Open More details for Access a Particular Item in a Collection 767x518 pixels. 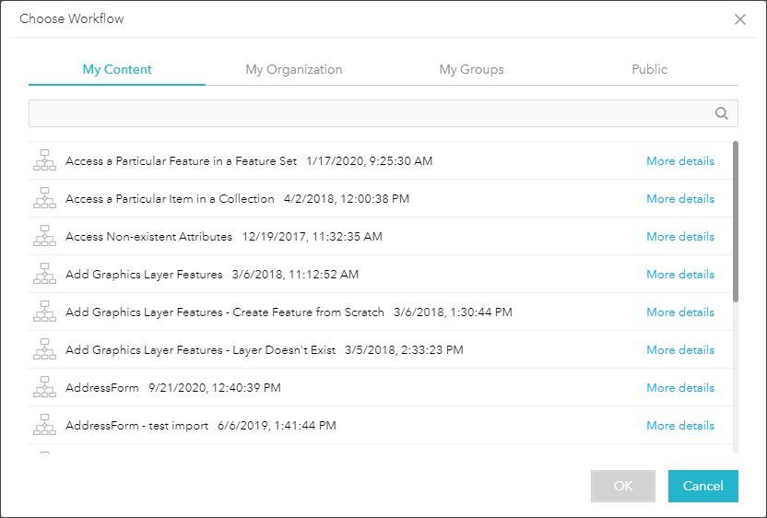coord(680,198)
